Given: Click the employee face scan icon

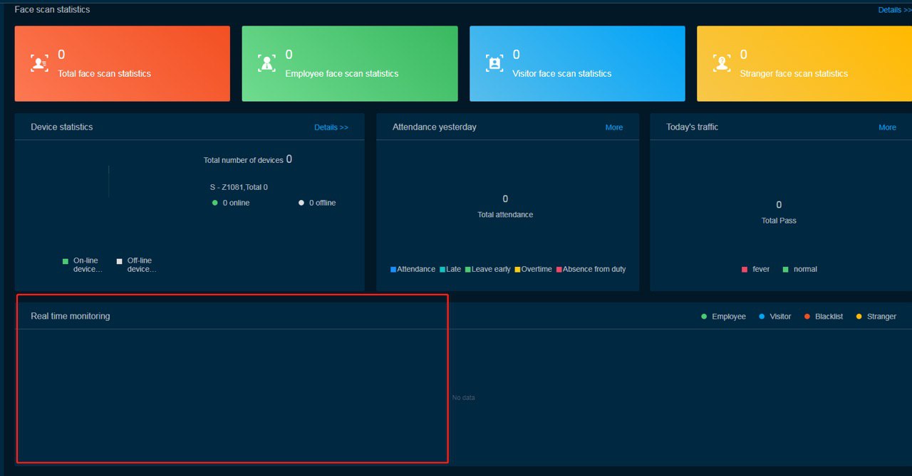Looking at the screenshot, I should [266, 63].
